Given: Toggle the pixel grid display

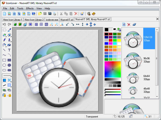Looking at the screenshot, I should coord(36,25).
